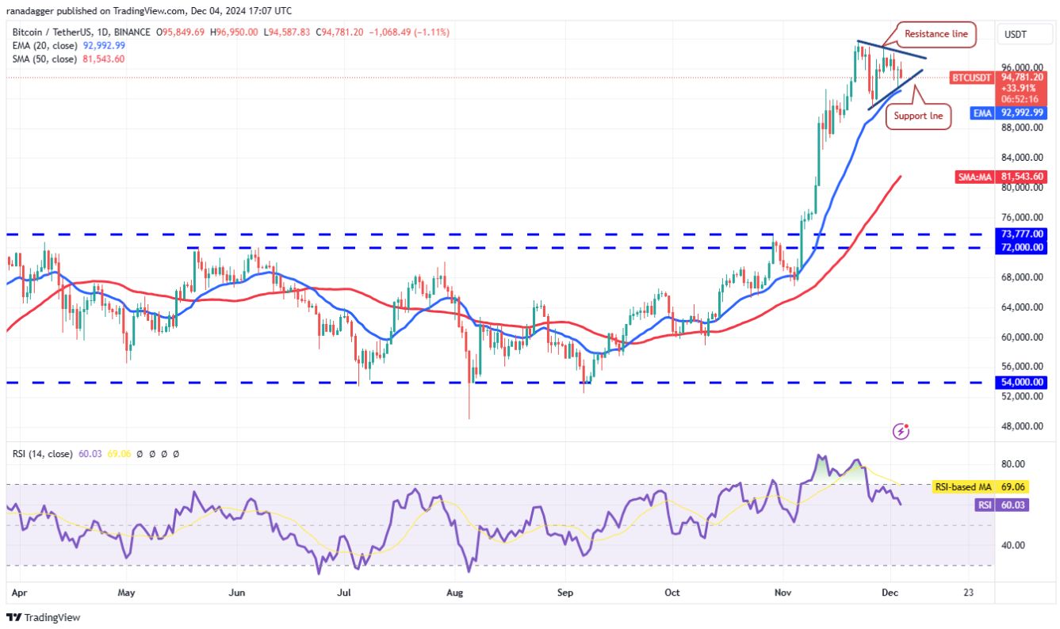Image resolution: width=1060 pixels, height=629 pixels.
Task: Open the lightning quick-action icon on the chart
Action: click(x=901, y=432)
